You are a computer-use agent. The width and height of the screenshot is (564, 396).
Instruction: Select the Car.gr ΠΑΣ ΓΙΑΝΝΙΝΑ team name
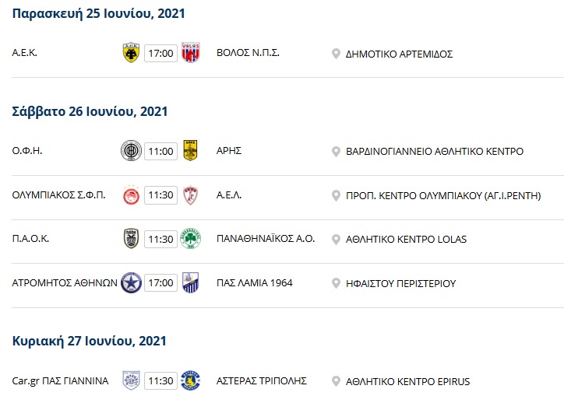[60, 381]
